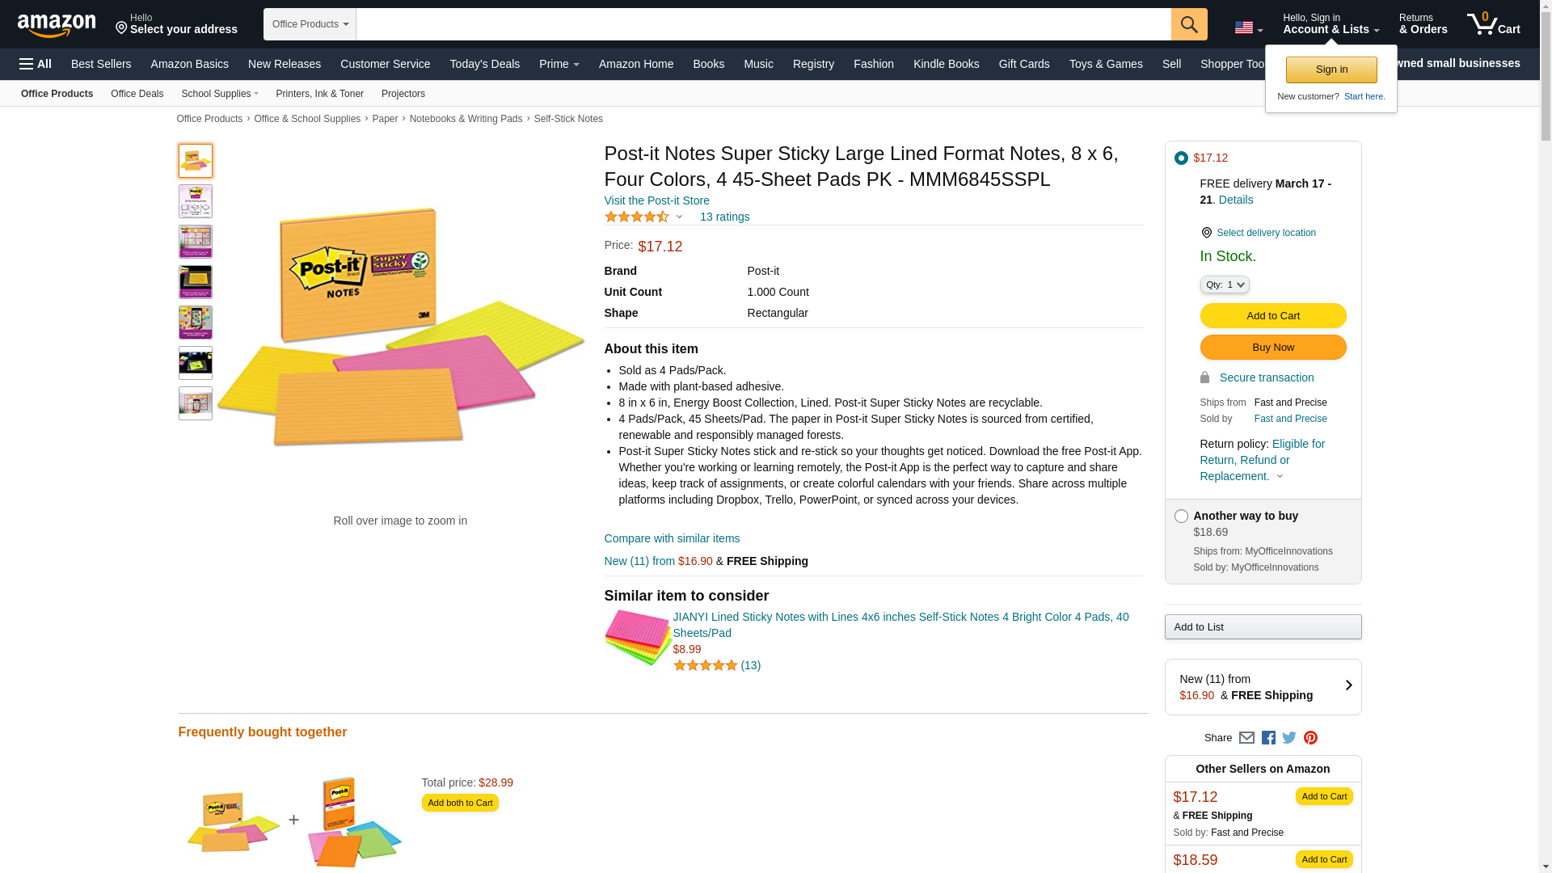Screen dimensions: 1552x873
Task: Share product on Pinterest icon
Action: tap(1310, 738)
